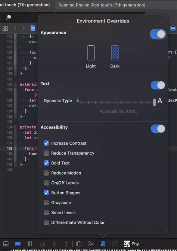Select the Dark appearance option
The image size is (177, 251).
[x=115, y=57]
